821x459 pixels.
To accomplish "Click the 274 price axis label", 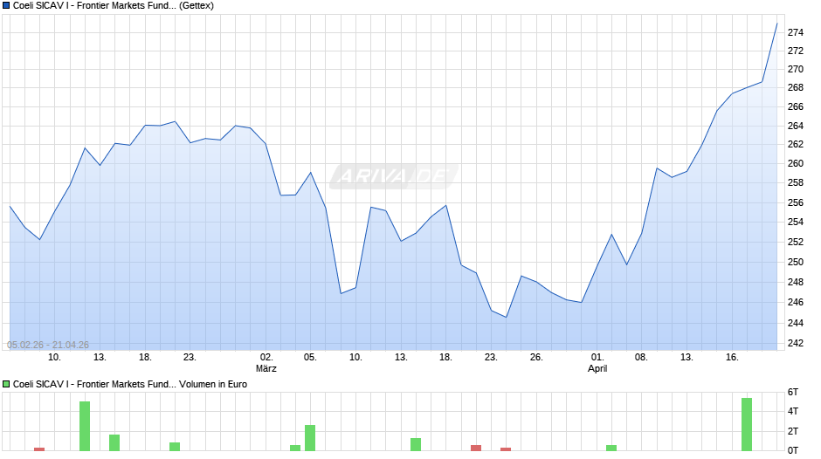I will pos(796,32).
